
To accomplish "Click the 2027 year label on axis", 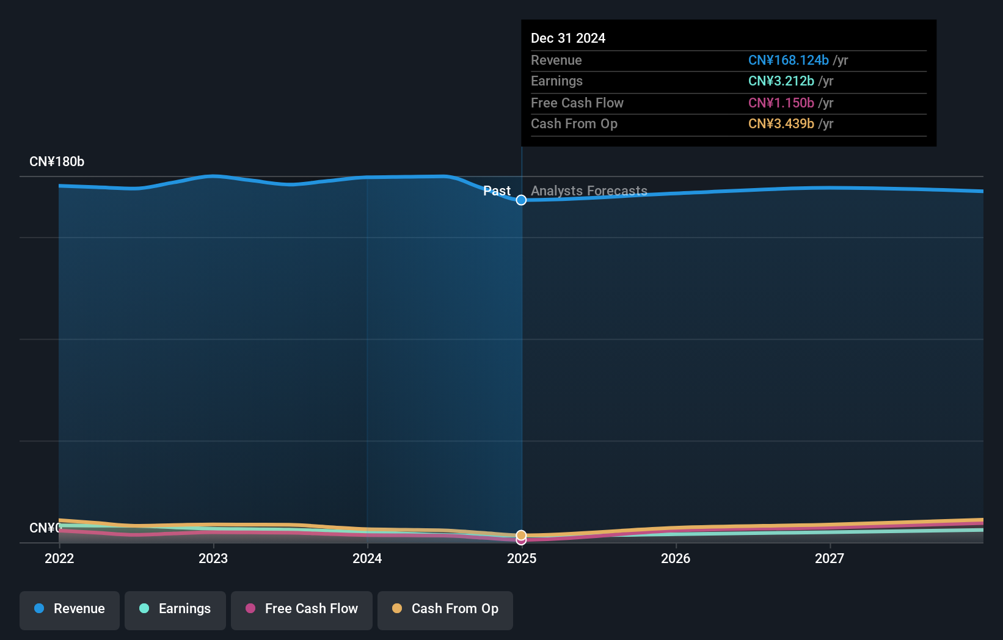I will pyautogui.click(x=830, y=558).
